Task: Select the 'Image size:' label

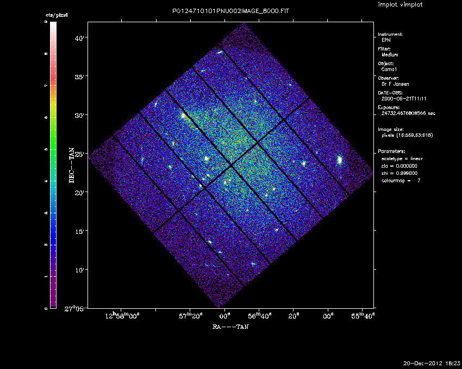Action: (391, 130)
